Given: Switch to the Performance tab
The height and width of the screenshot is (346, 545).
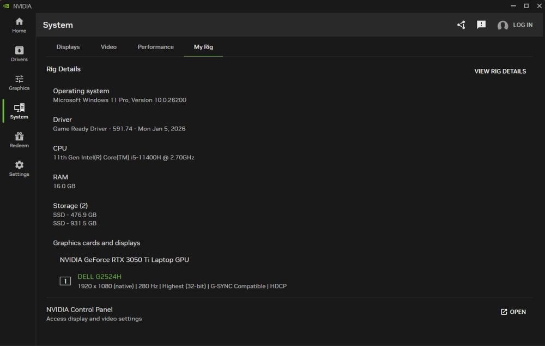Looking at the screenshot, I should 156,46.
